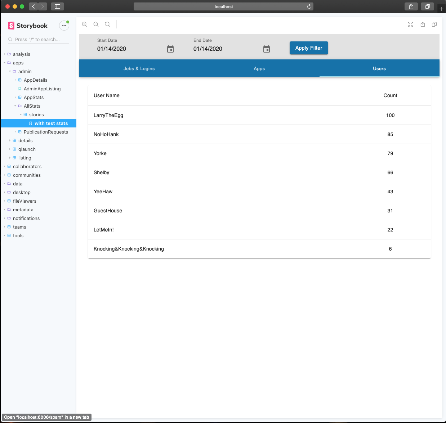Switch to the Apps tab
This screenshot has height=423, width=446.
pos(259,68)
